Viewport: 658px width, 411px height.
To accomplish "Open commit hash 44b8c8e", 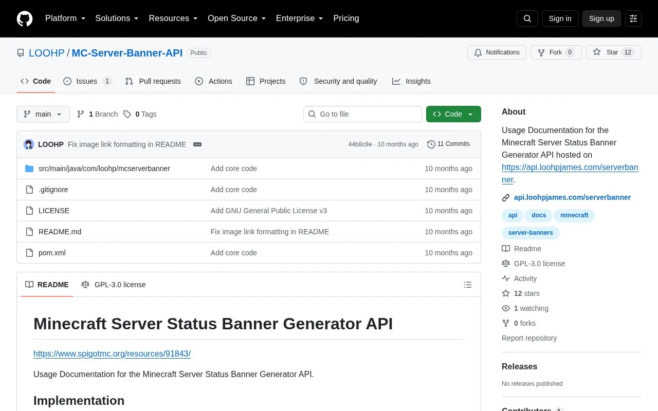I will pos(360,144).
